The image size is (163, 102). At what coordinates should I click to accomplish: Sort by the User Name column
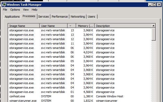click(54, 26)
